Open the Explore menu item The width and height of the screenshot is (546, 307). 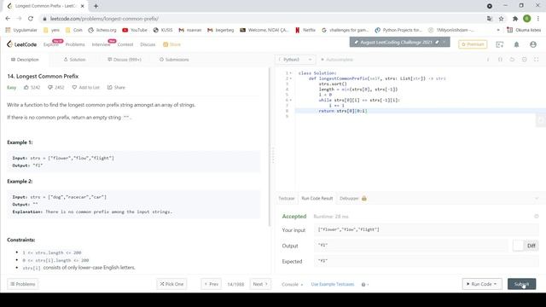coord(51,44)
